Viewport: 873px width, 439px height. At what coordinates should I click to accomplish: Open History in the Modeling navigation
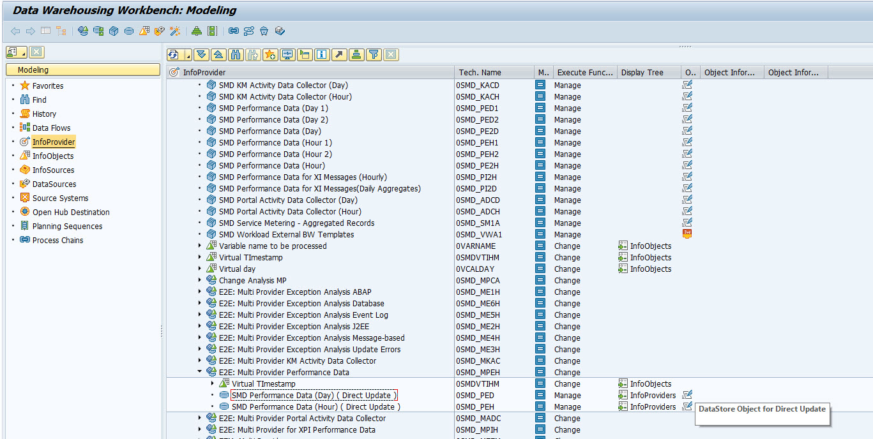click(44, 114)
